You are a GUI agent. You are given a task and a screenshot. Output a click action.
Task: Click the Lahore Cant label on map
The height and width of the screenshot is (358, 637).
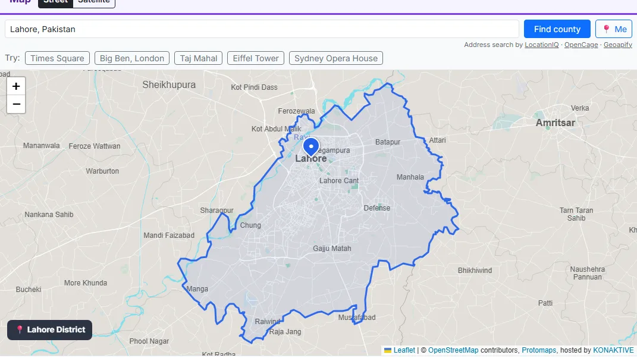coord(339,181)
